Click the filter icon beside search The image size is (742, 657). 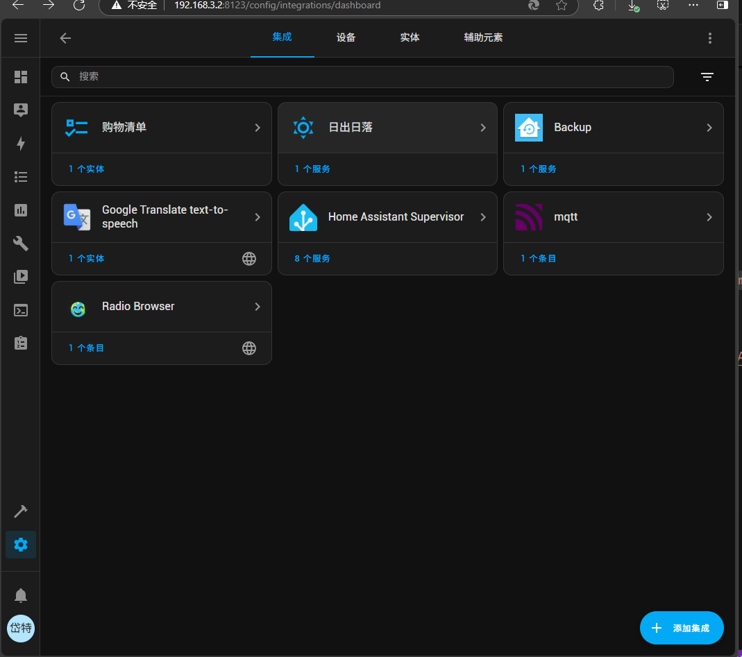(x=707, y=77)
